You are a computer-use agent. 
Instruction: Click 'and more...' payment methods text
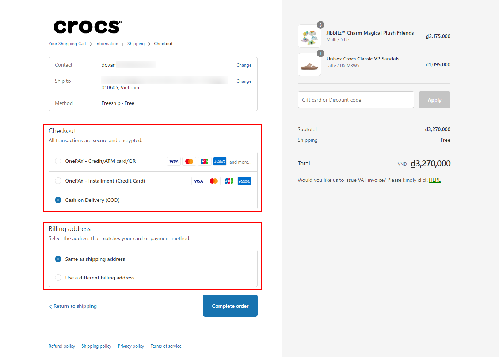[240, 162]
